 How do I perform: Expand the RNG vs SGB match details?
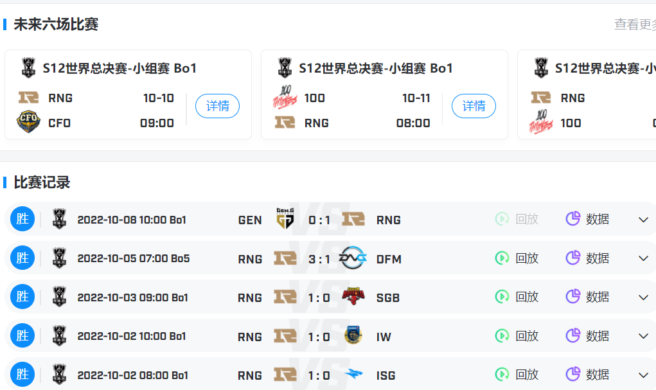click(643, 297)
